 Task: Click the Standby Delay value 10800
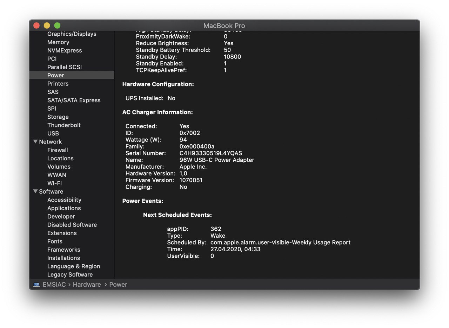[232, 57]
